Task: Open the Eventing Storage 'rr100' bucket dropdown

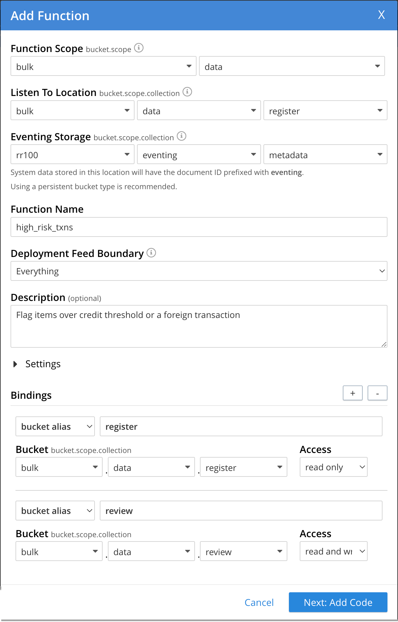Action: [72, 154]
